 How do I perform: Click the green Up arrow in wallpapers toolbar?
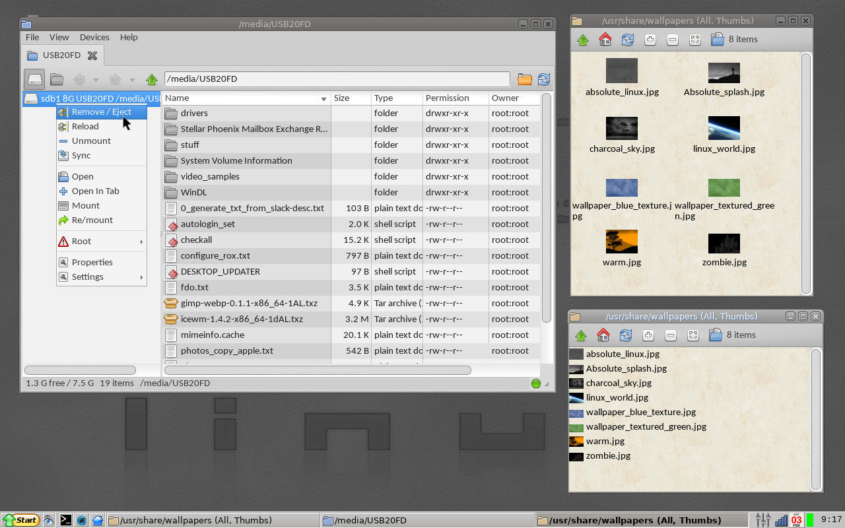click(x=582, y=40)
